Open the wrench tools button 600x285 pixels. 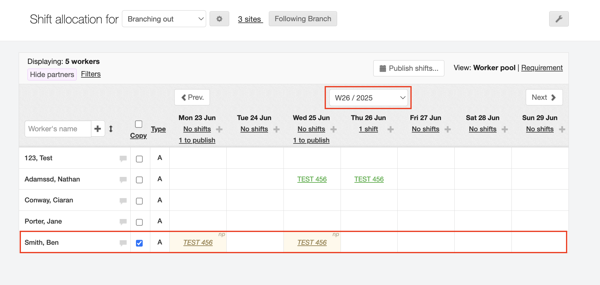coord(559,19)
